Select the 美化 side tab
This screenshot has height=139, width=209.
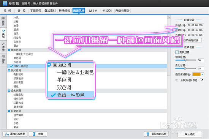click(3, 34)
